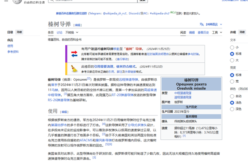Jump to 使用 in contents
The width and height of the screenshot is (248, 165).
click(10, 46)
